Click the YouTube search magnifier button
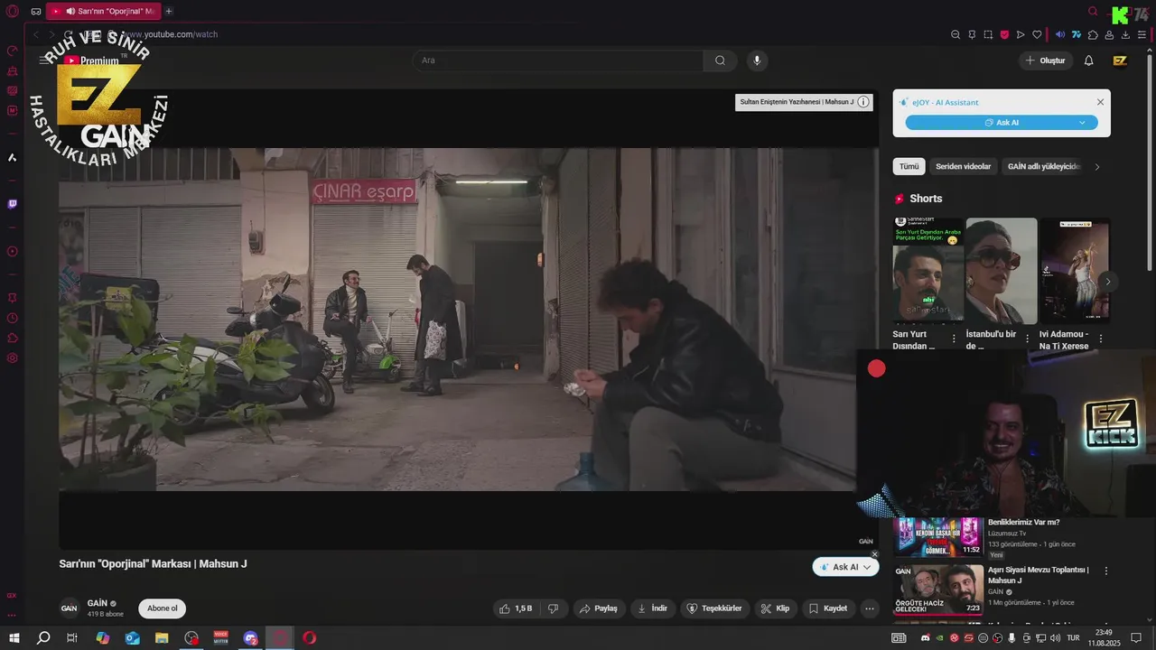 720,60
